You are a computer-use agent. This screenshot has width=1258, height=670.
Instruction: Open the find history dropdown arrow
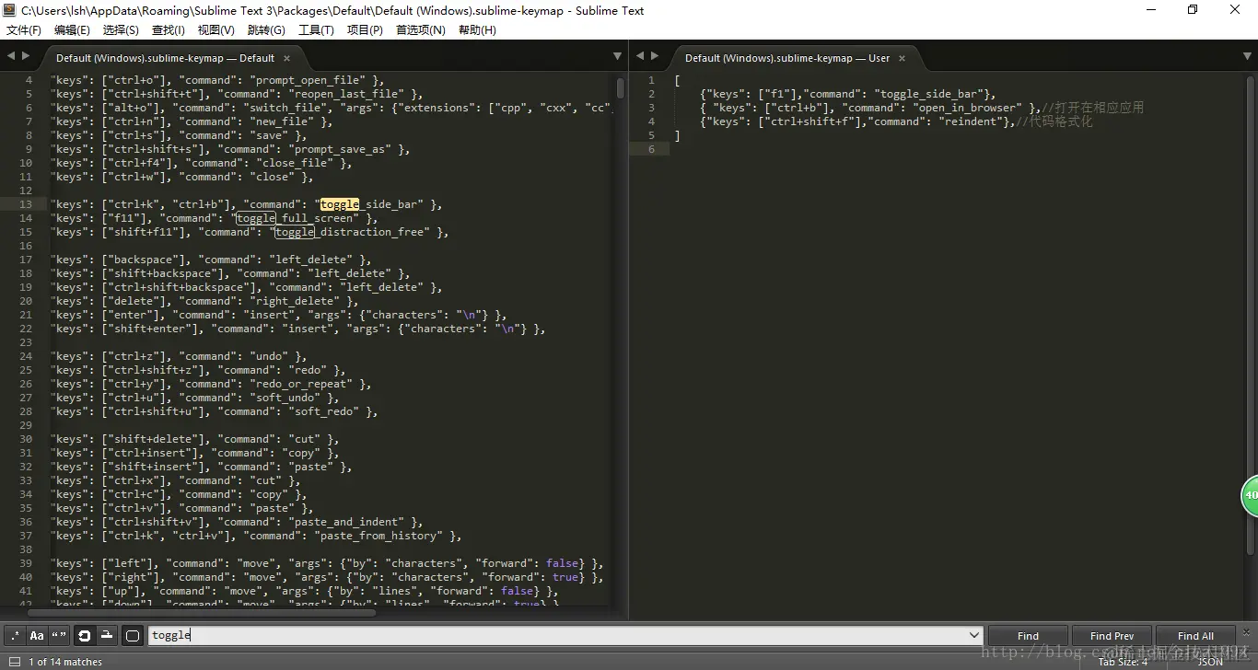[x=974, y=635]
